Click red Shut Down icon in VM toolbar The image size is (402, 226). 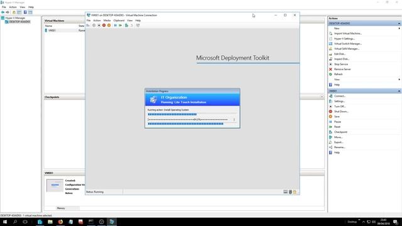(x=104, y=25)
